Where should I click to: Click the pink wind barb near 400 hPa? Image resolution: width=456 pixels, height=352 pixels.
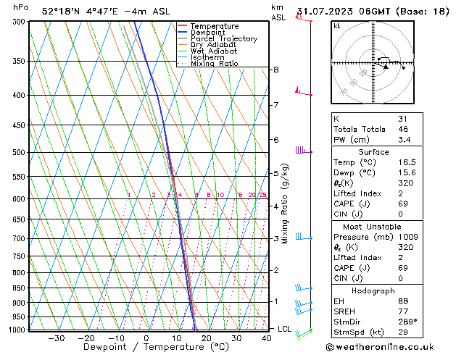coord(302,92)
